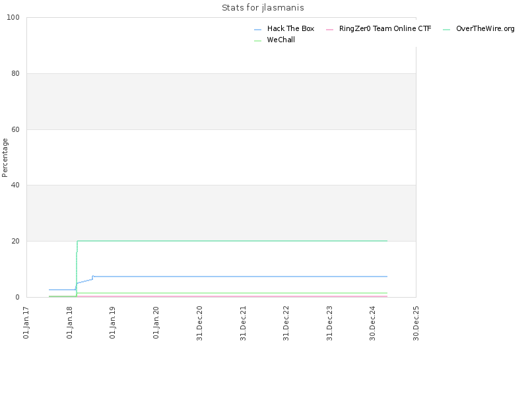Click the 01.Jan.18 date label
The width and height of the screenshot is (528, 396).
pyautogui.click(x=70, y=322)
